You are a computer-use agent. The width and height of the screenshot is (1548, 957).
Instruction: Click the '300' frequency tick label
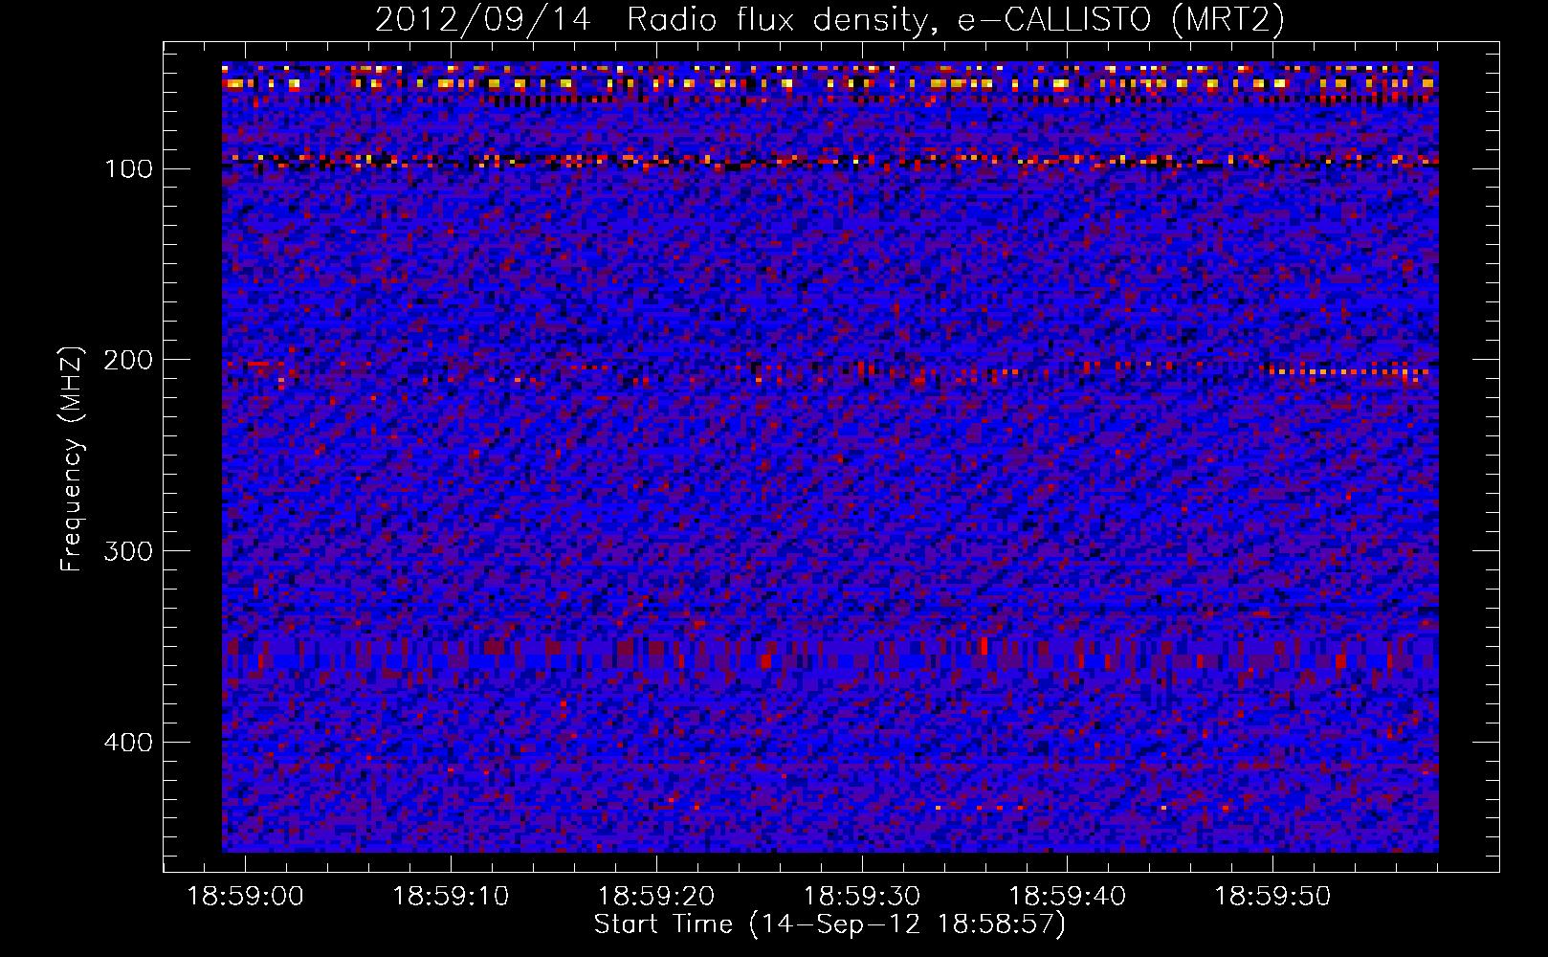(128, 551)
